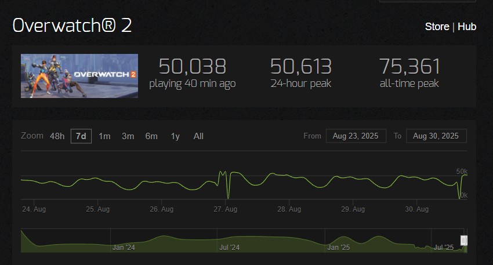Click the 75,361 all-time peak figure
This screenshot has height=265, width=493.
pyautogui.click(x=409, y=66)
